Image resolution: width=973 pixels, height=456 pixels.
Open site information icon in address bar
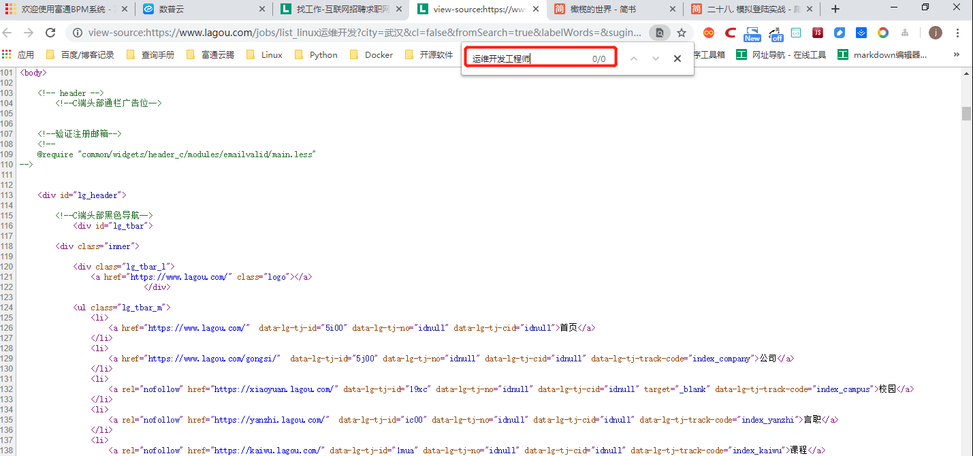point(78,33)
